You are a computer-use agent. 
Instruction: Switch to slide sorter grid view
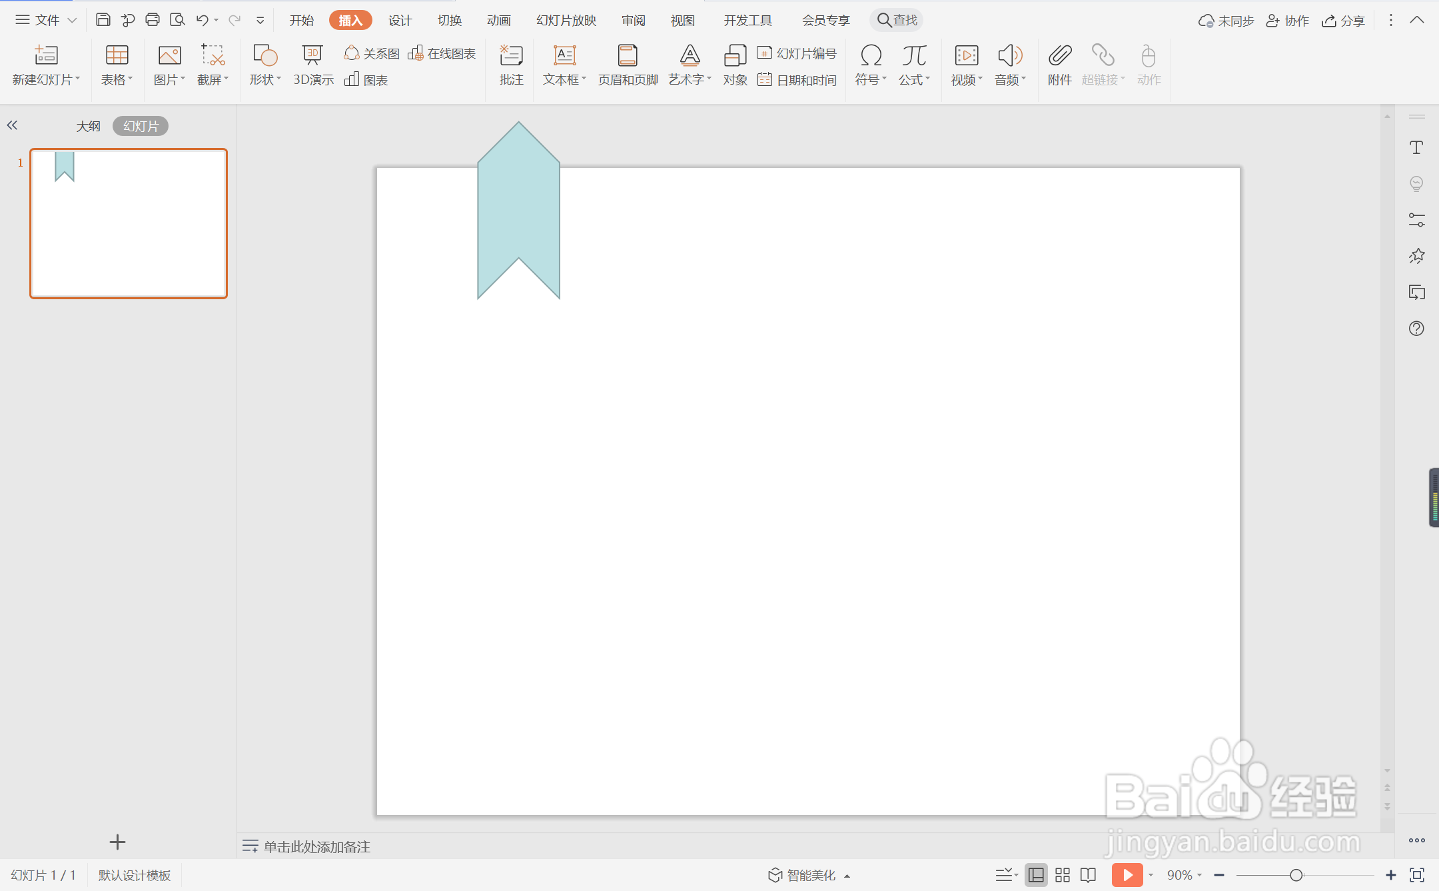(1063, 875)
